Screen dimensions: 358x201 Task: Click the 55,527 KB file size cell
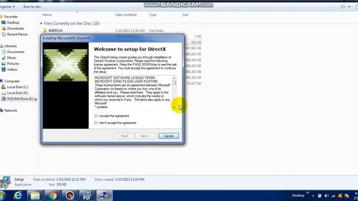(194, 83)
